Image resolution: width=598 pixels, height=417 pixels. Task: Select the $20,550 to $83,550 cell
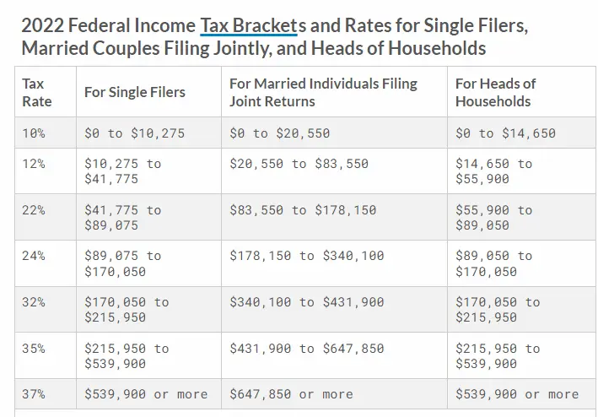[299, 164]
